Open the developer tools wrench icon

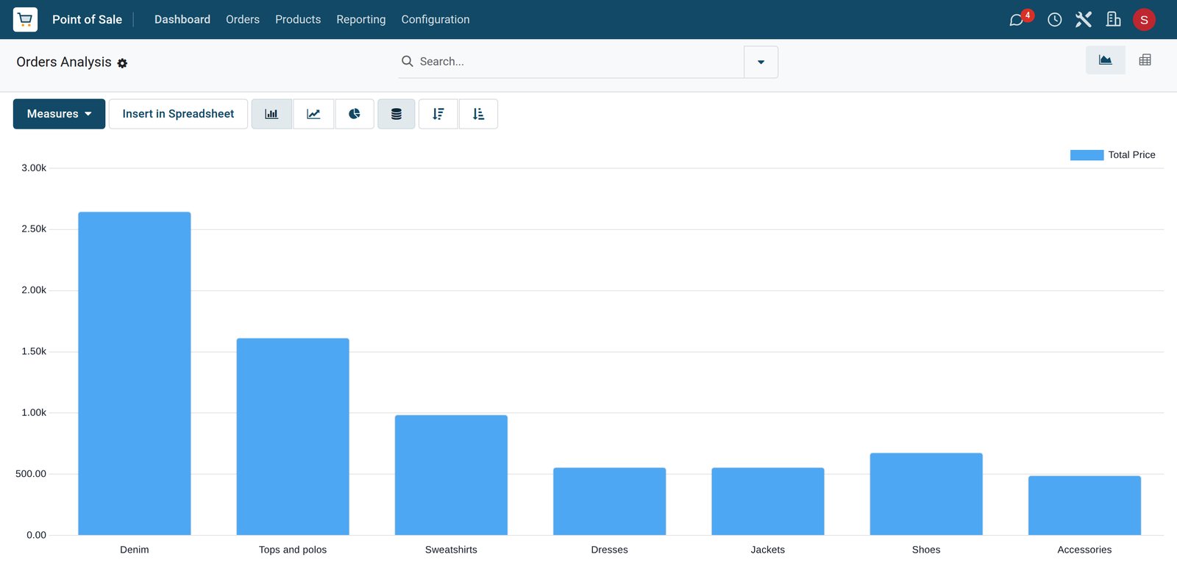[1084, 19]
